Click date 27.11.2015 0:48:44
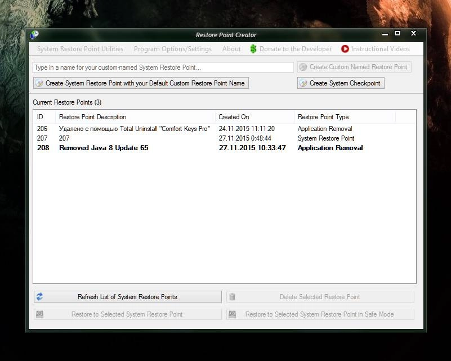Image resolution: width=451 pixels, height=361 pixels. tap(245, 138)
